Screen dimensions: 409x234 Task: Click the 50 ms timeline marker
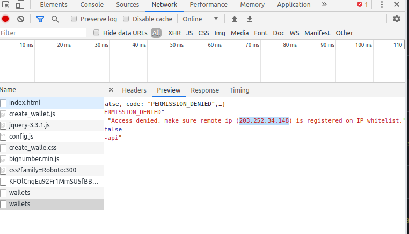[177, 45]
